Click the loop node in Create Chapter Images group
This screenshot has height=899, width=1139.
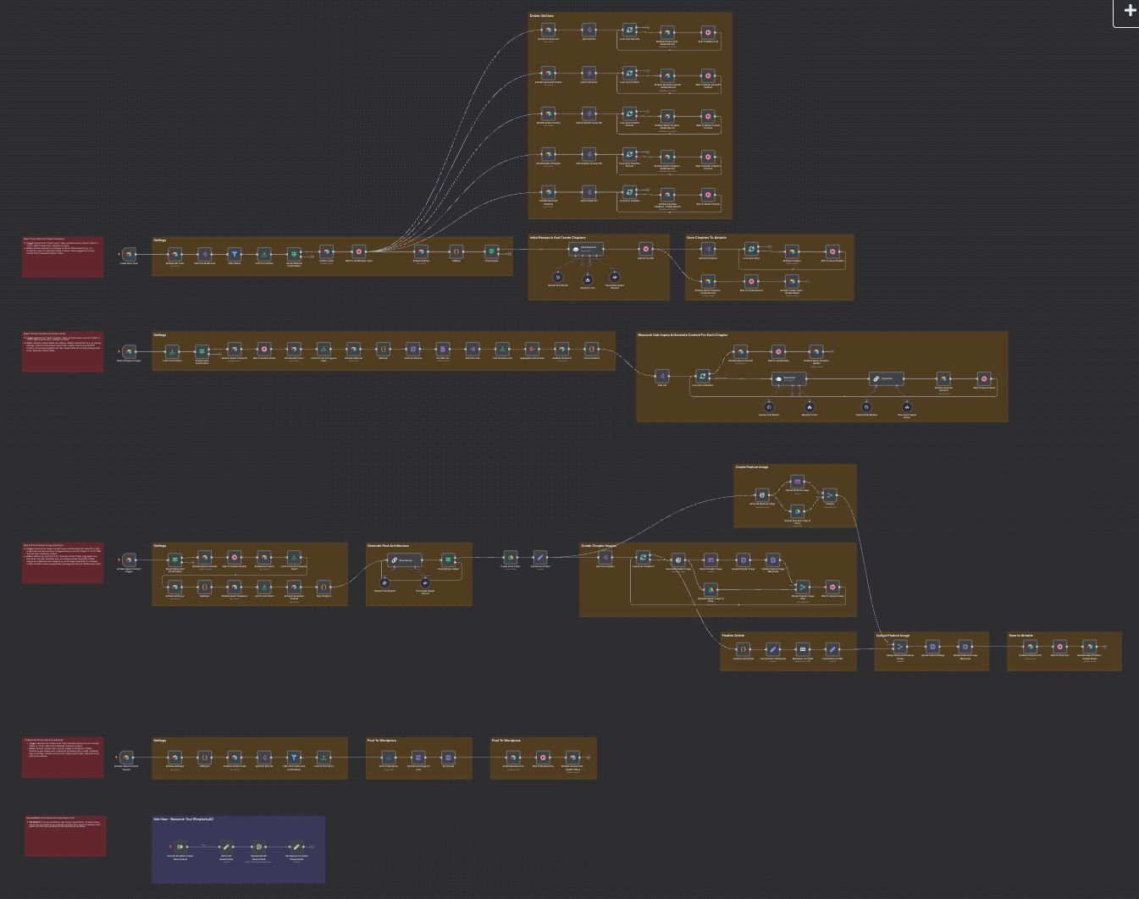click(643, 558)
